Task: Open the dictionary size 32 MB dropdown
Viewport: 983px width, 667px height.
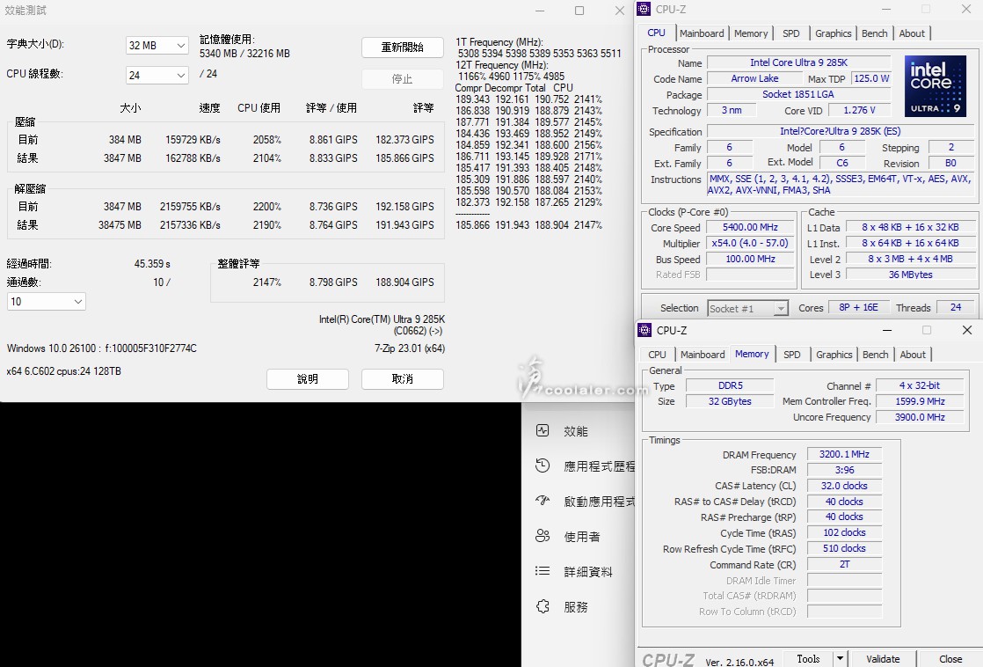Action: point(157,46)
